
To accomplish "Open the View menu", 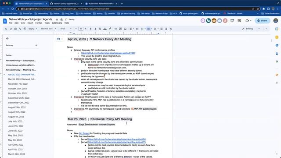I will pos(23,23).
